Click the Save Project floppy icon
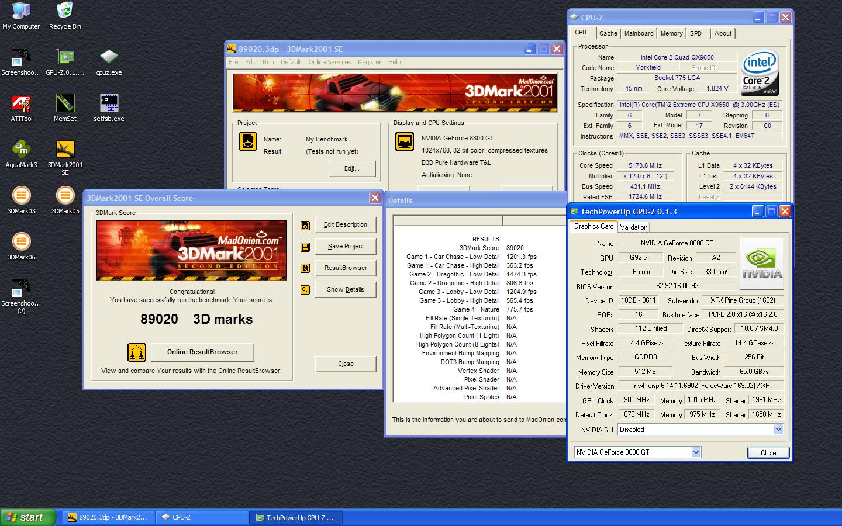This screenshot has height=526, width=842. pos(305,247)
